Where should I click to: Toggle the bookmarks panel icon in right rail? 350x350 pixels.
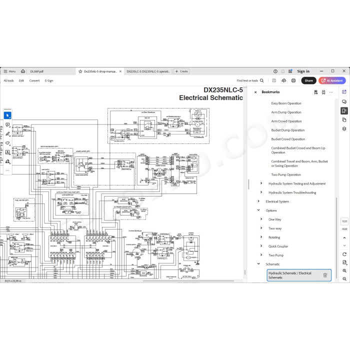[x=344, y=111]
